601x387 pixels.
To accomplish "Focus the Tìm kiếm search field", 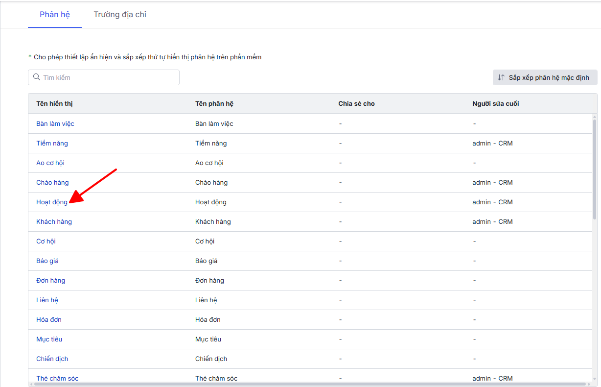I will click(x=108, y=77).
